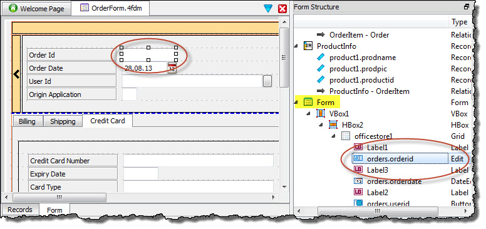Click the Credit Card Number field
The image size is (486, 229).
tap(199, 161)
